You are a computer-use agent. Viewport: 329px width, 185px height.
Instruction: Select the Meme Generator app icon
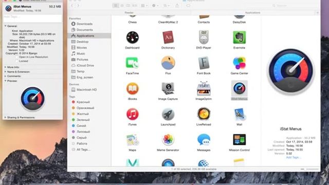coord(168,140)
